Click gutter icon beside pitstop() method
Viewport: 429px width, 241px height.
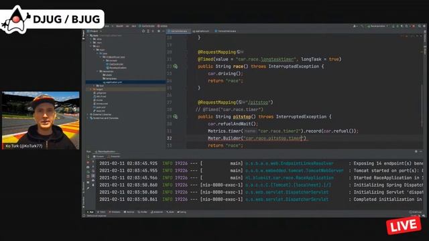pos(176,116)
